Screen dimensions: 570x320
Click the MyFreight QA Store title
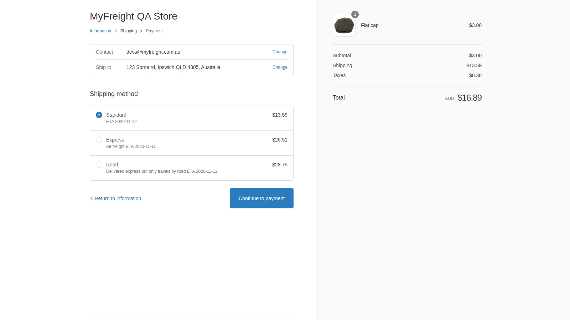pos(133,16)
